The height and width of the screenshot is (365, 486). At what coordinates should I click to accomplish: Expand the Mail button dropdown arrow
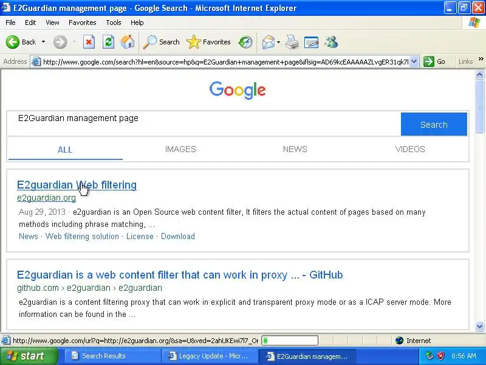click(278, 42)
